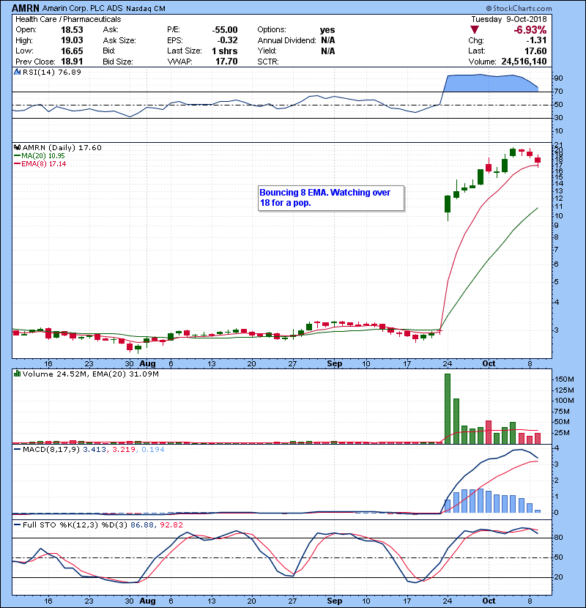The height and width of the screenshot is (608, 586).
Task: Click the tallest green volume bar
Action: coord(447,408)
